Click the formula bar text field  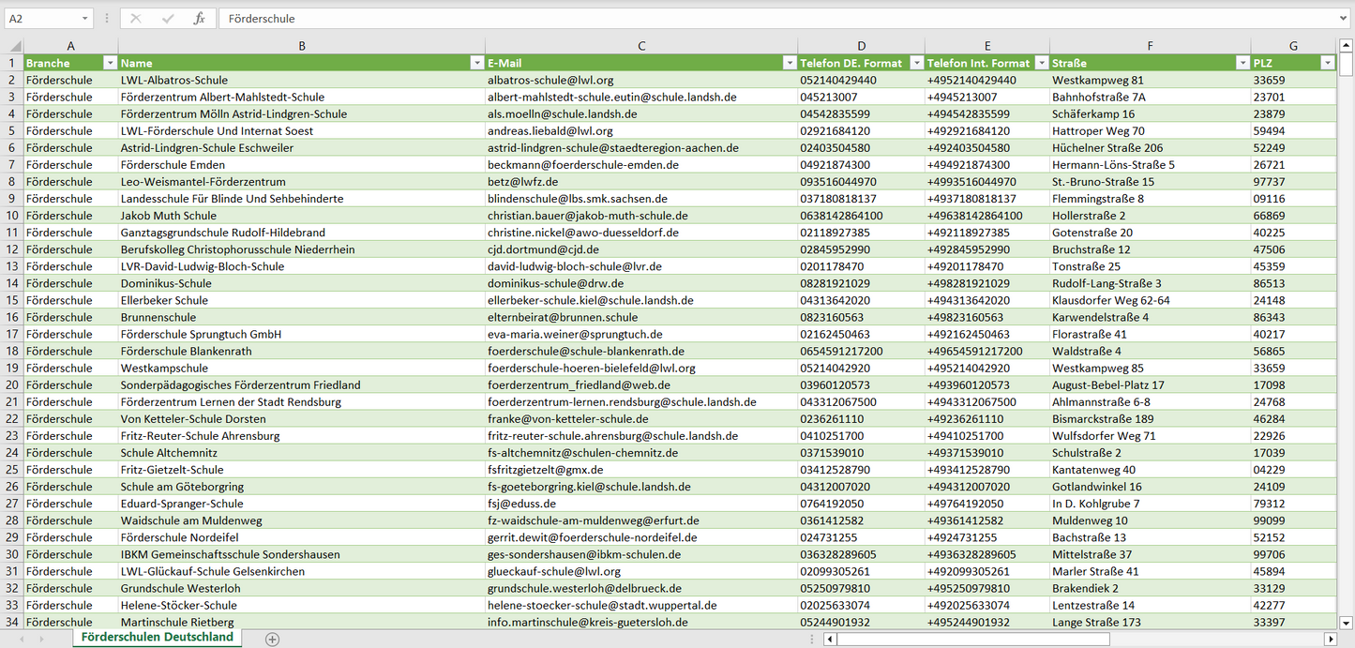pyautogui.click(x=778, y=19)
